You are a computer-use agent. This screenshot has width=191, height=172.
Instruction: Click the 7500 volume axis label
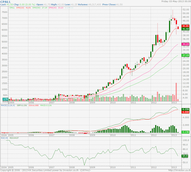[x=4, y=12]
